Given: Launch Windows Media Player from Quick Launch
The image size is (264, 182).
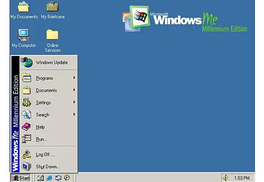Looking at the screenshot, I should [67, 177].
